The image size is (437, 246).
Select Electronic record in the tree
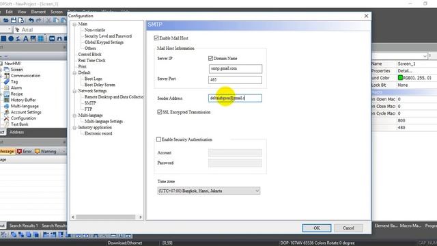[98, 133]
